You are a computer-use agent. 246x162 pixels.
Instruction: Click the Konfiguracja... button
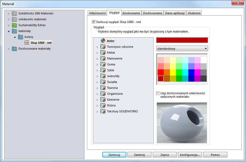(190, 155)
